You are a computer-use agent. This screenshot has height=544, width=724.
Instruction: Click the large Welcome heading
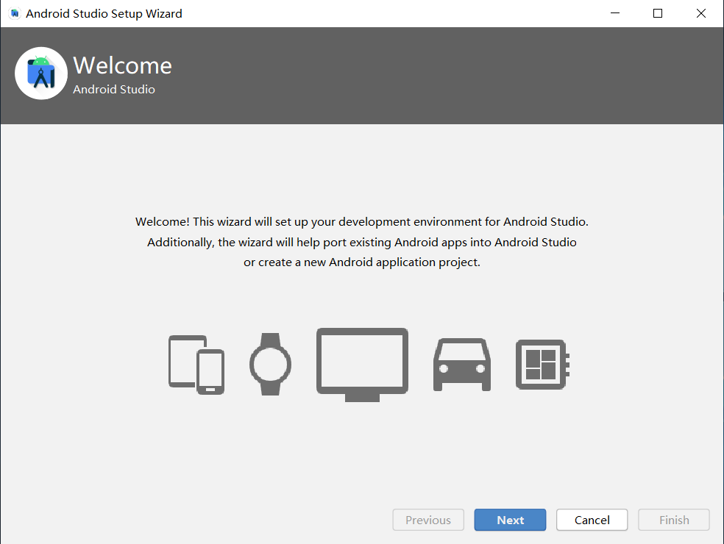coord(122,65)
